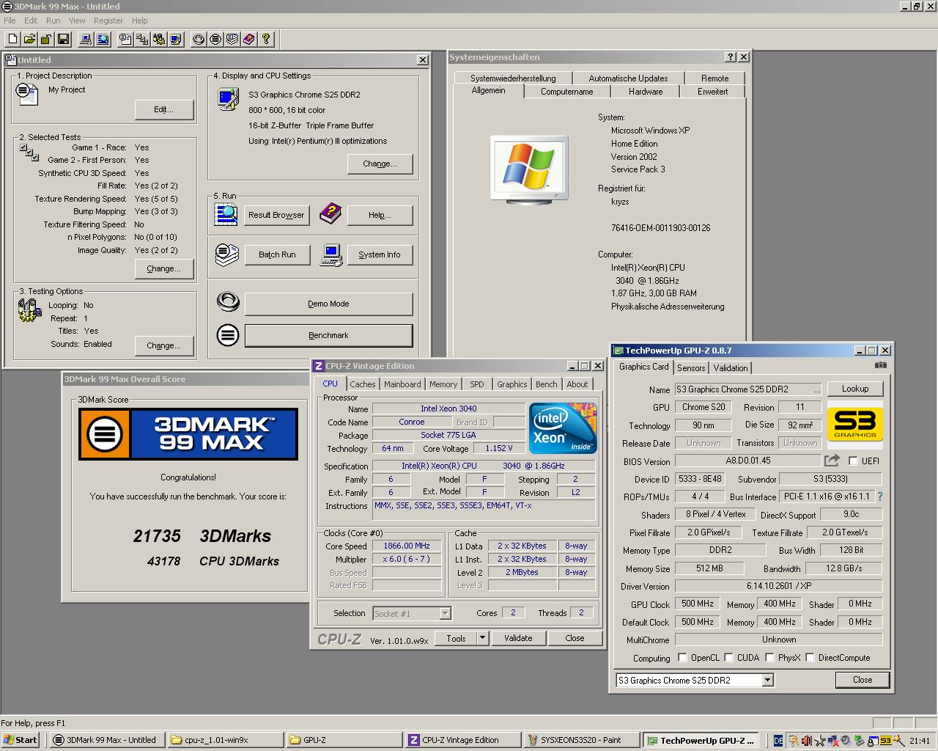Click the New project toolbar icon

click(x=12, y=39)
